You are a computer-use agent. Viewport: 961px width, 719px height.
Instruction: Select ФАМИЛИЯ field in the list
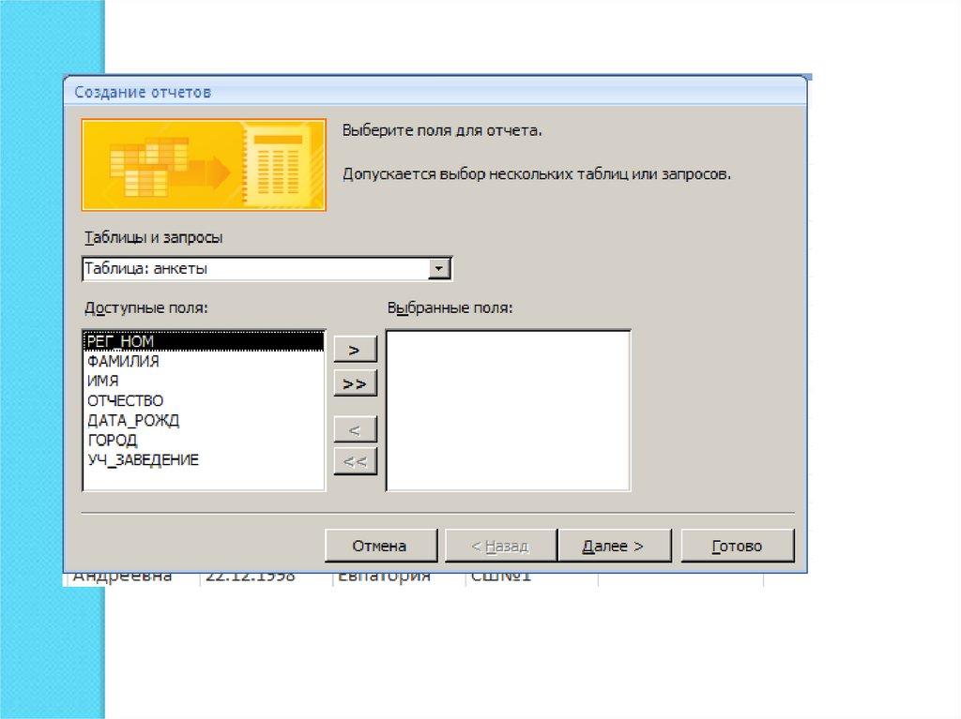(123, 361)
